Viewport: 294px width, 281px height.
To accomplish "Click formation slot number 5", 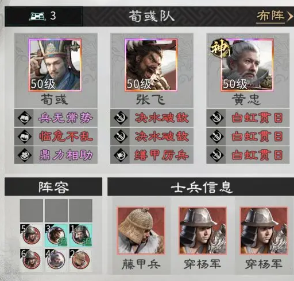I will coord(31,235).
